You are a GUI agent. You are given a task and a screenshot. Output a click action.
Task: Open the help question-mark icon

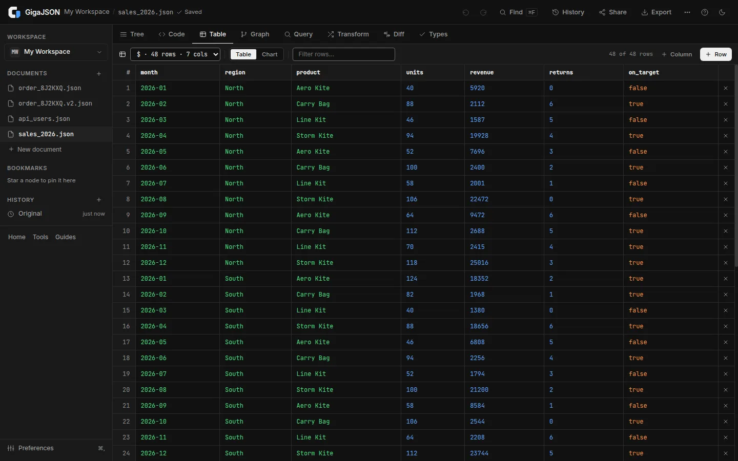coord(705,12)
